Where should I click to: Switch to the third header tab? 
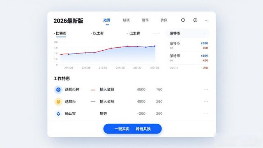(x=145, y=20)
